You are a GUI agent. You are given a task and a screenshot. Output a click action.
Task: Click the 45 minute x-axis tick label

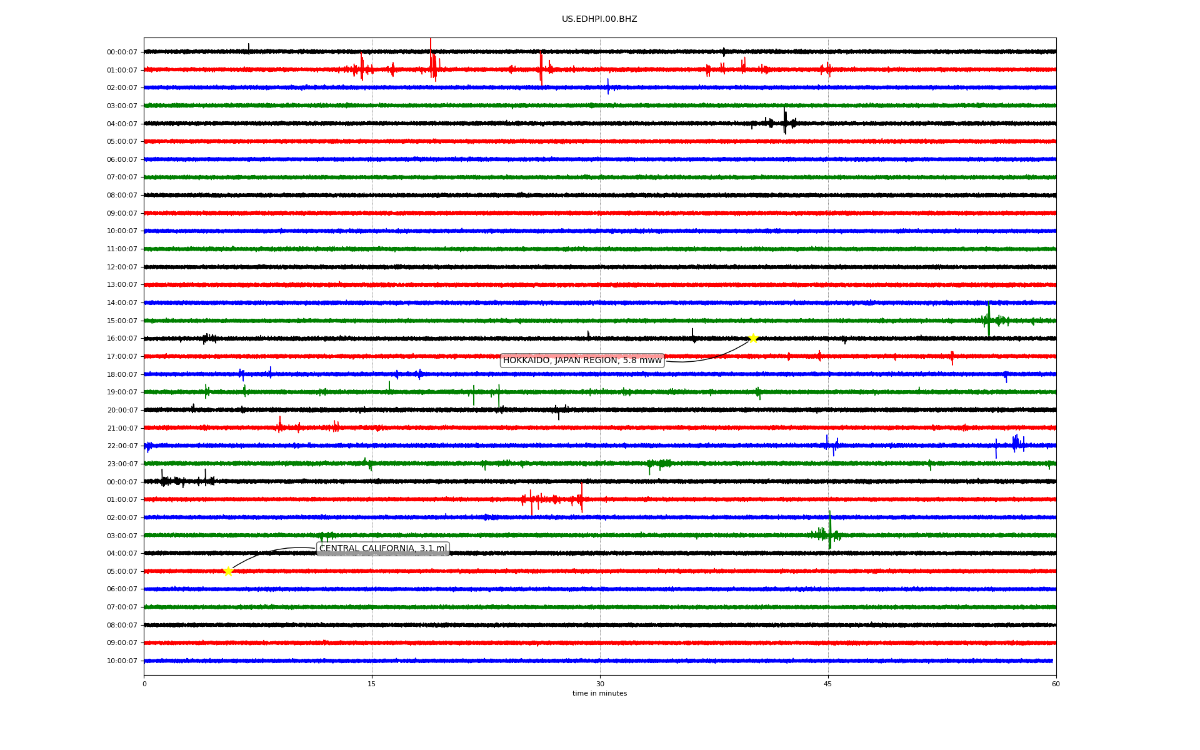coord(828,684)
